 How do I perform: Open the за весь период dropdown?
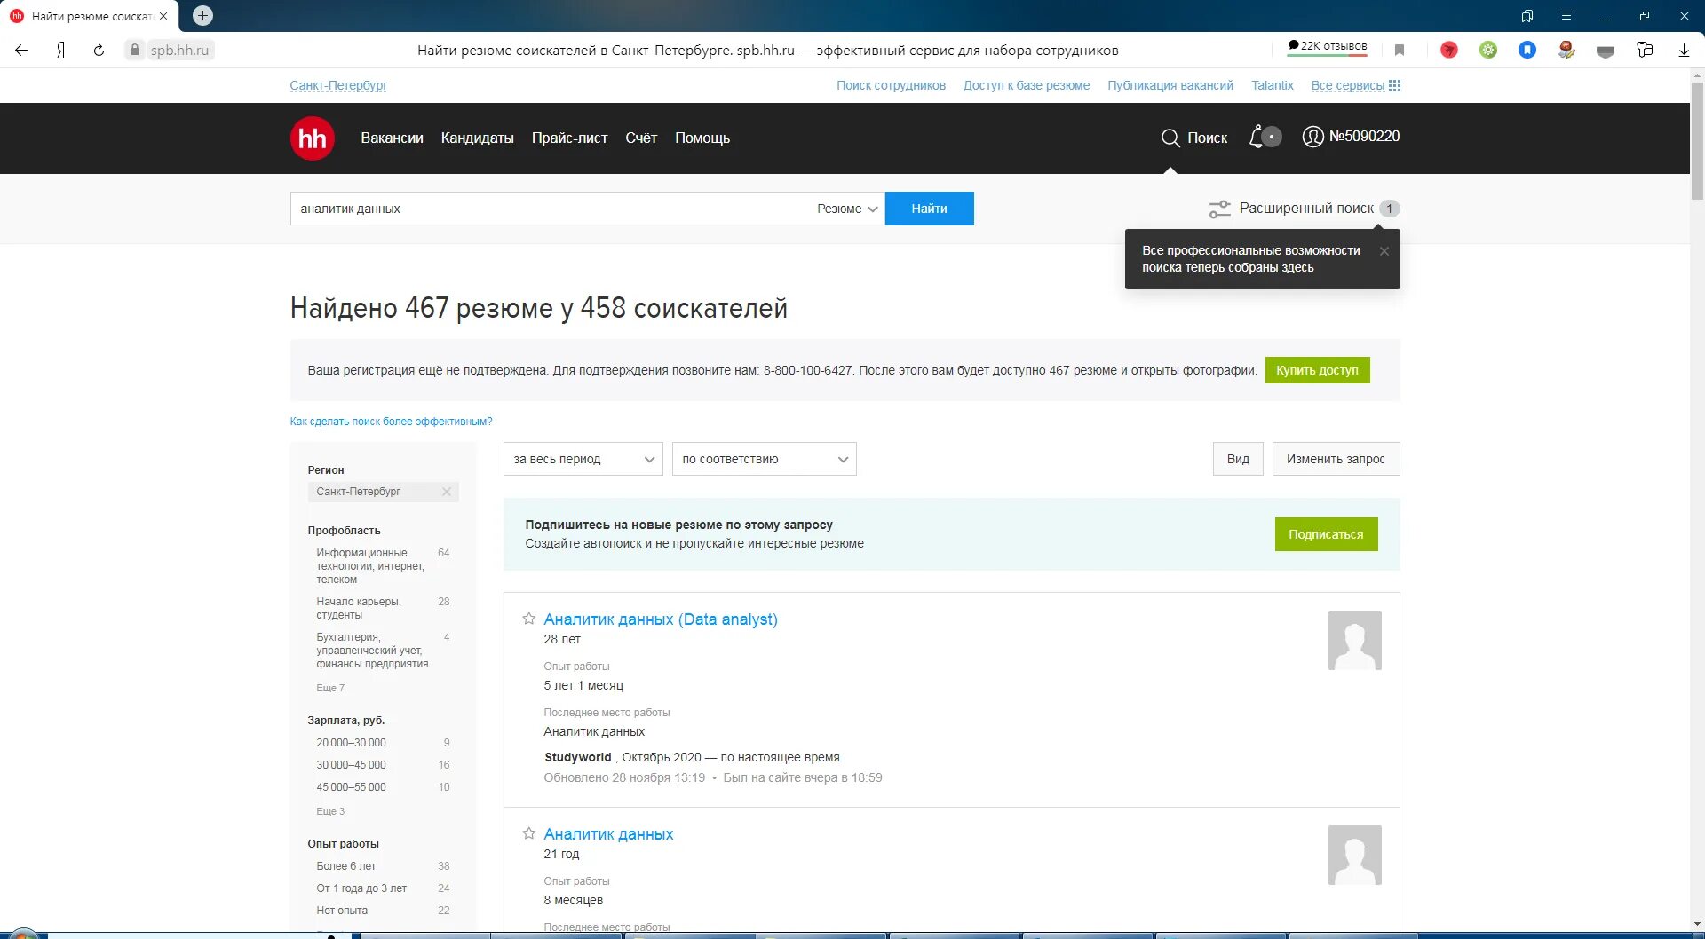583,459
